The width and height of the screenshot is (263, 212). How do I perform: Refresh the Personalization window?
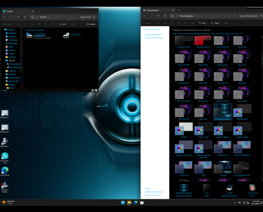click(x=165, y=16)
